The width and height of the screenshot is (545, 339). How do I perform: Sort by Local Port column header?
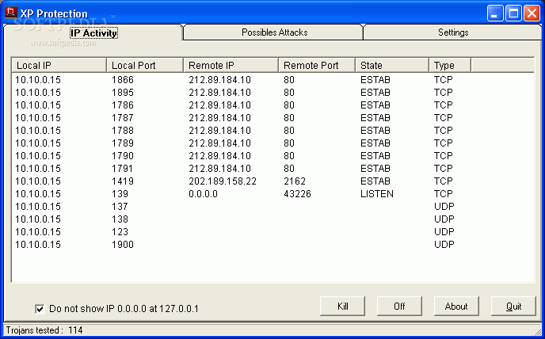click(145, 66)
